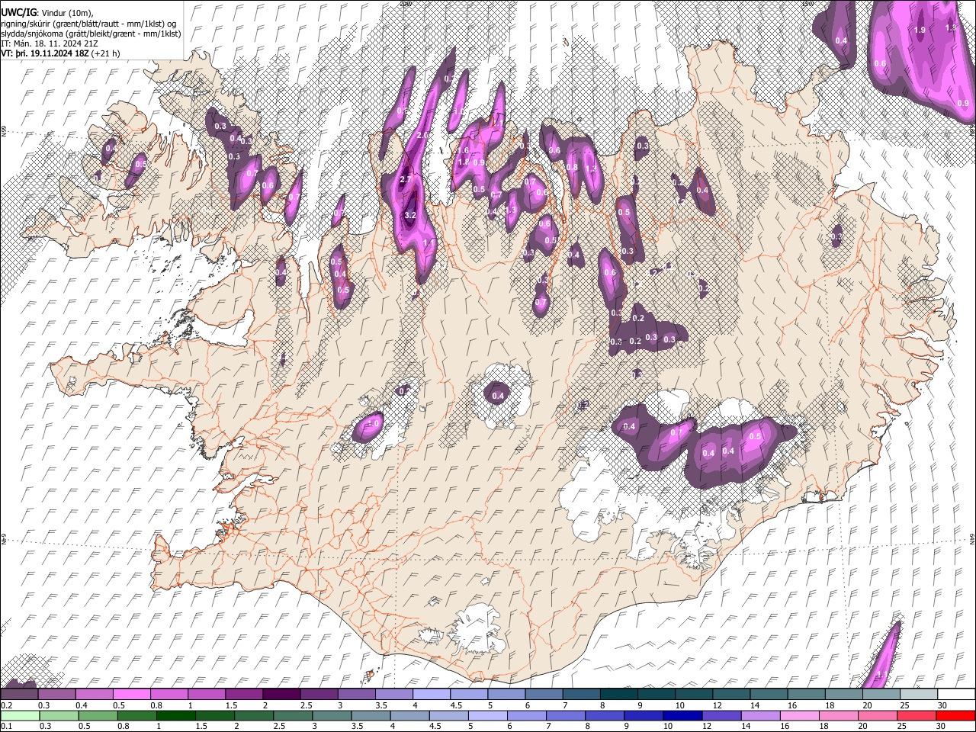Click the 'IT: Mán. 18. 11. 2024 21Z' line
The width and height of the screenshot is (976, 732).
tap(49, 44)
